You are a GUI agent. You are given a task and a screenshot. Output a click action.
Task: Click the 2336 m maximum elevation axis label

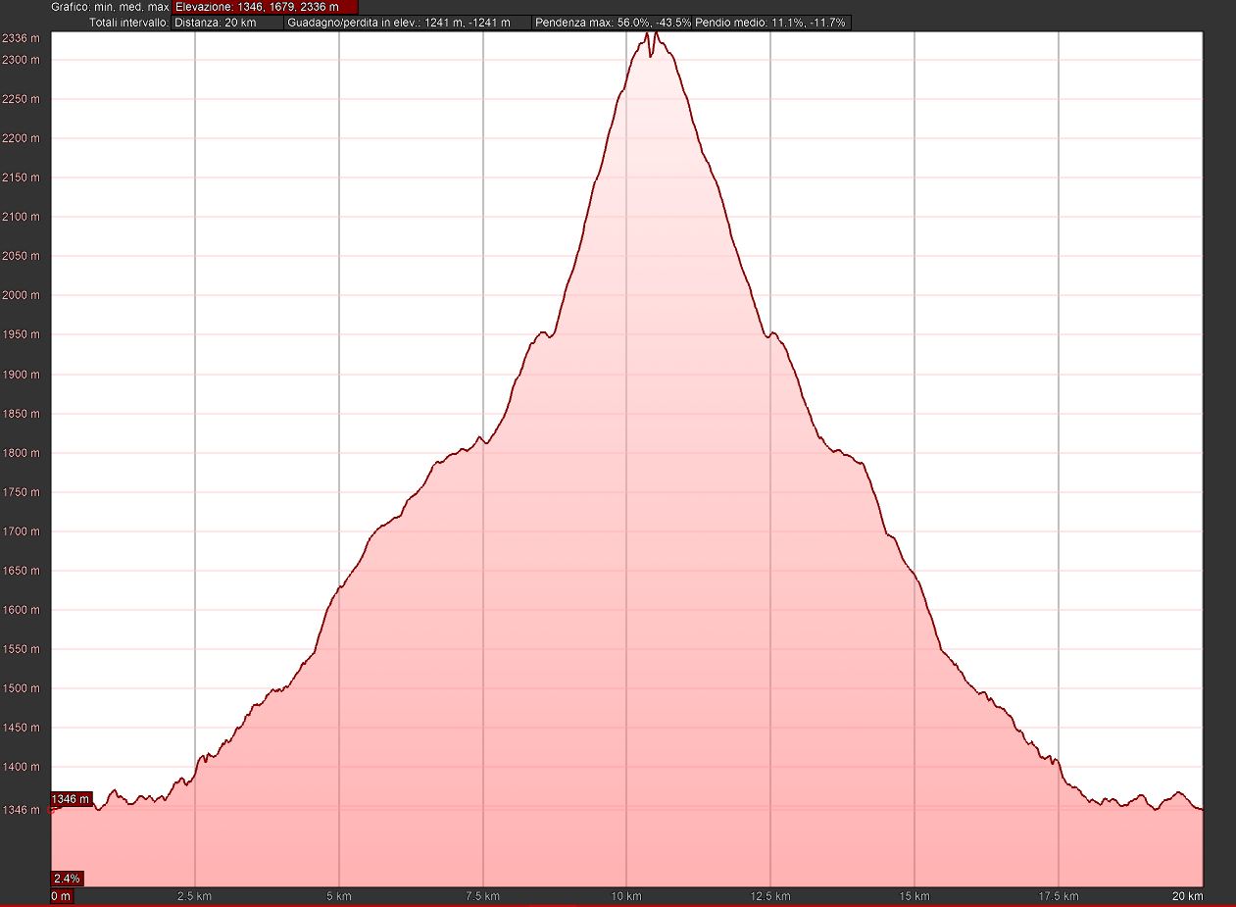coord(21,39)
